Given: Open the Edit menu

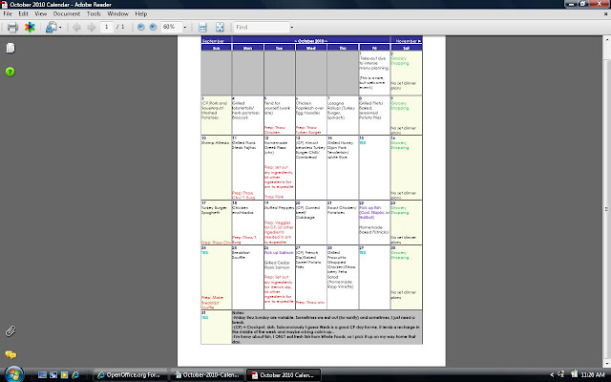Looking at the screenshot, I should point(23,13).
